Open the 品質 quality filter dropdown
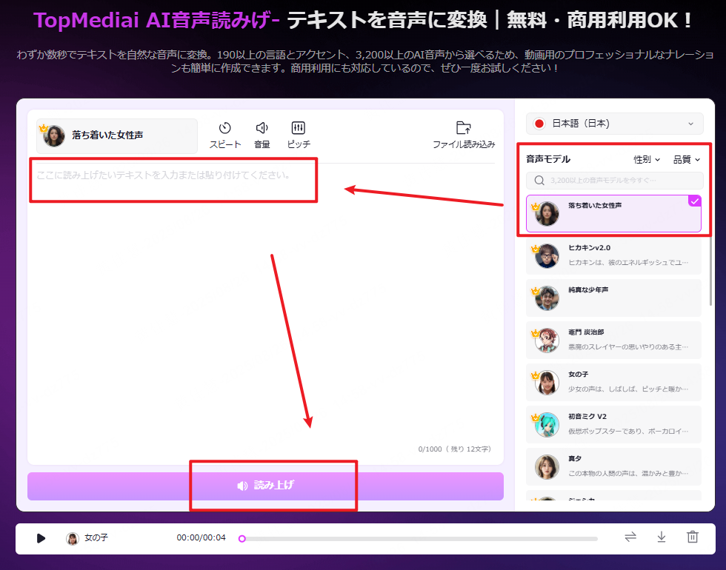 (685, 158)
